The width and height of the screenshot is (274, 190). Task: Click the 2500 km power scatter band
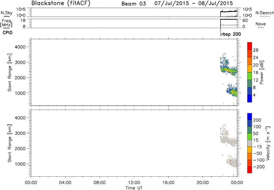228,70
